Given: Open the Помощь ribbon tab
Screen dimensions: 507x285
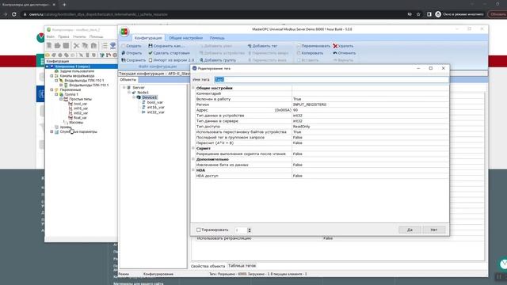Looking at the screenshot, I should click(217, 38).
